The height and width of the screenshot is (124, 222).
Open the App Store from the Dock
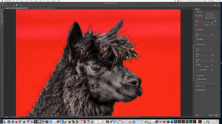click(134, 122)
